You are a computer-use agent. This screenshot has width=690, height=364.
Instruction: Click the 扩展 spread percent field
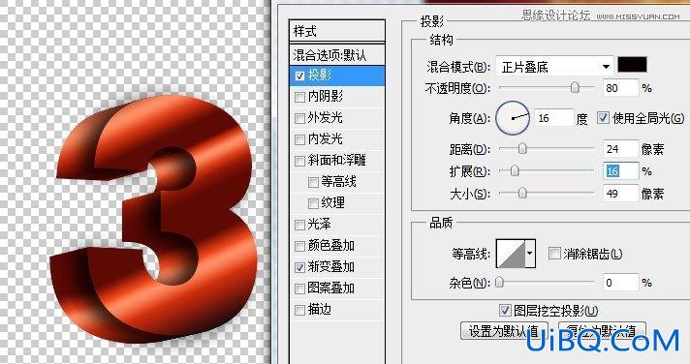620,171
